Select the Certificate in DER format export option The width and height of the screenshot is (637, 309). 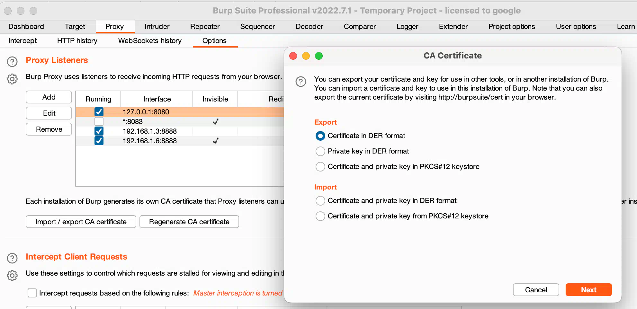(320, 136)
